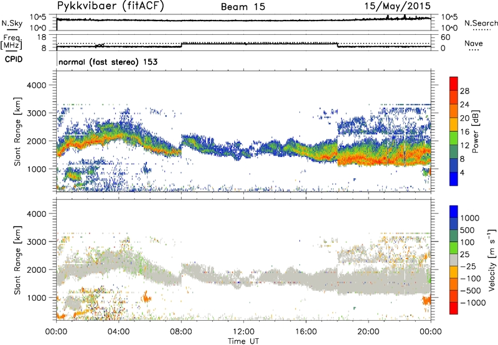Click the 'N.Sky' label
Screen dimensions: 498x345
[x=12, y=23]
